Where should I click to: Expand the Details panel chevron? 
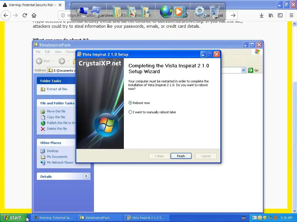[x=86, y=176]
